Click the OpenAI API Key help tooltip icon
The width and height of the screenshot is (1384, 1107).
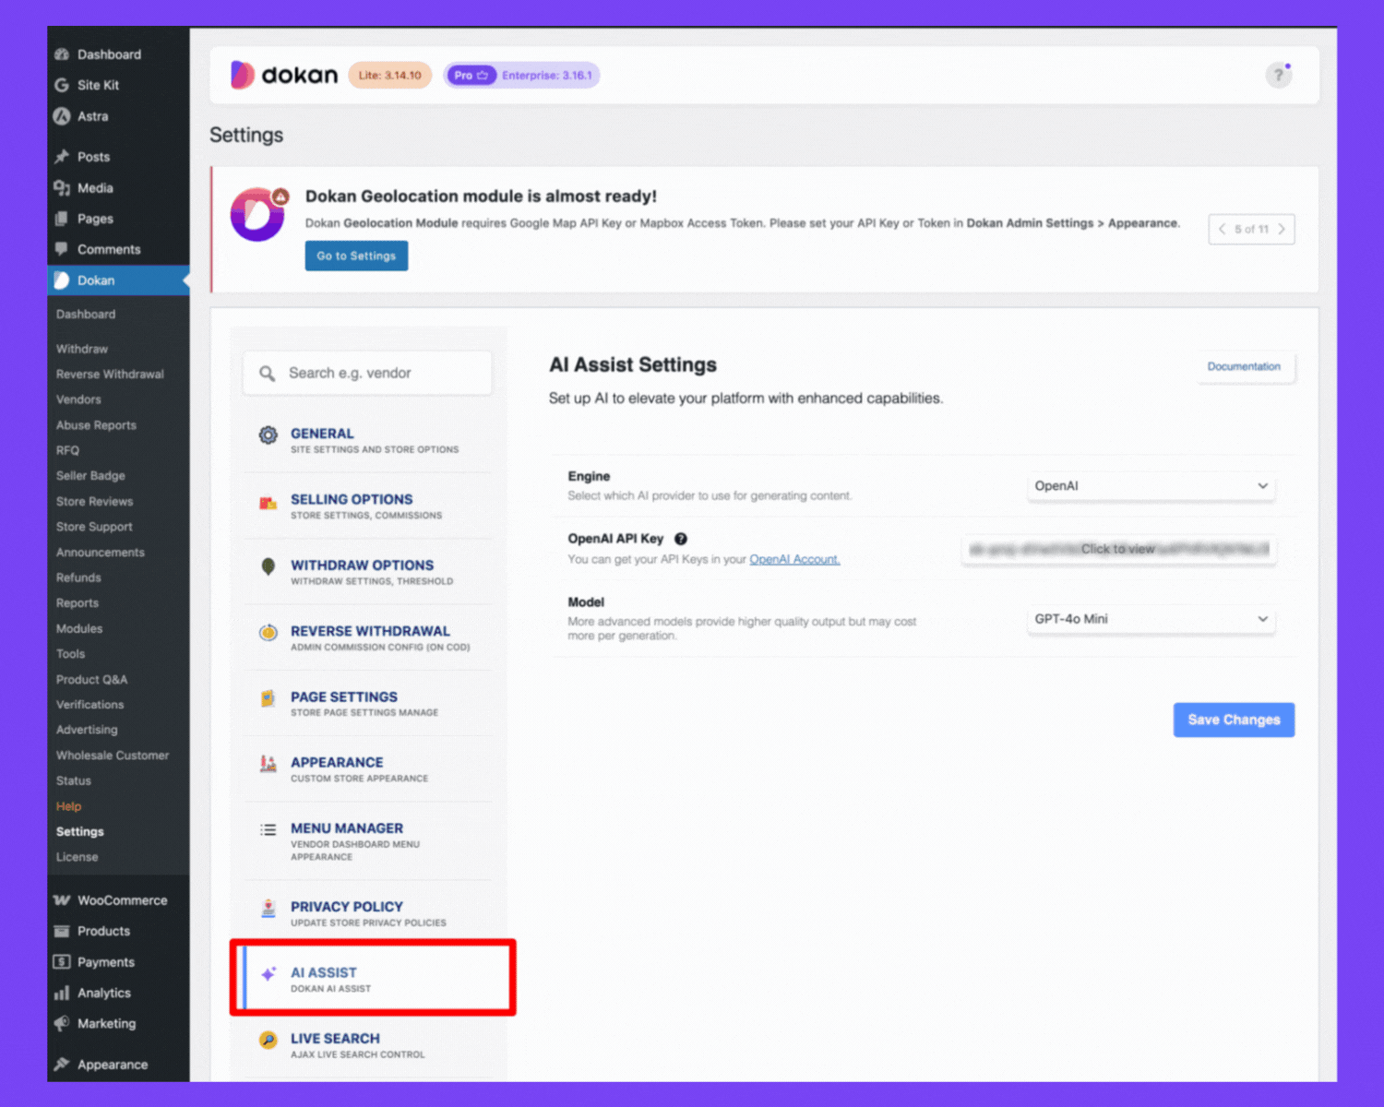point(681,539)
